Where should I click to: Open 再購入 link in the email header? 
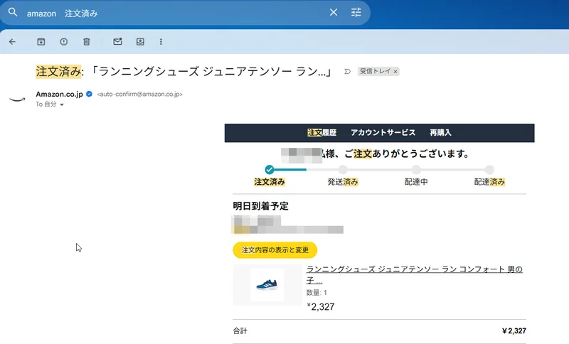click(x=440, y=133)
